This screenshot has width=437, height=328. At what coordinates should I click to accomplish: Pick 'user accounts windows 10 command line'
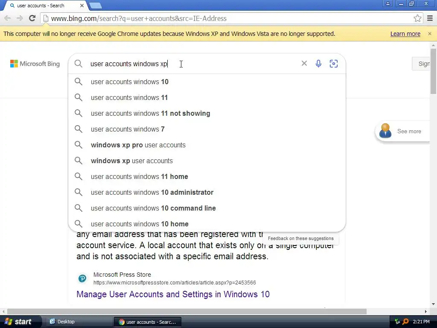tap(207, 208)
